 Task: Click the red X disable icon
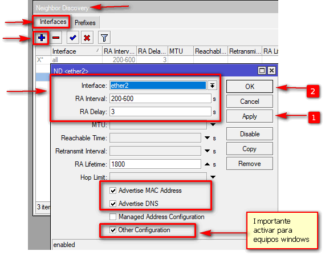(87, 38)
